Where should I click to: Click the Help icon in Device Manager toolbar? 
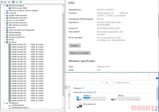pos(13,2)
